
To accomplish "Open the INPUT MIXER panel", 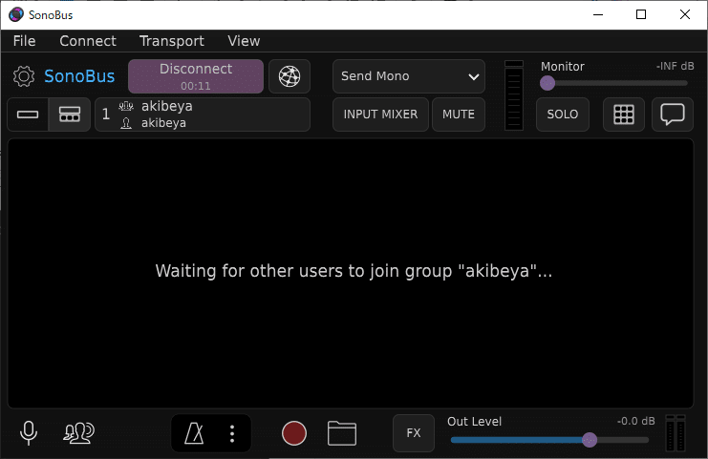I will tap(380, 115).
